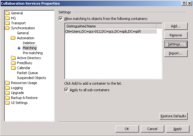The width and height of the screenshot is (193, 136).
Task: Uncheck Apply to all sub-containers
Action: 66,90
